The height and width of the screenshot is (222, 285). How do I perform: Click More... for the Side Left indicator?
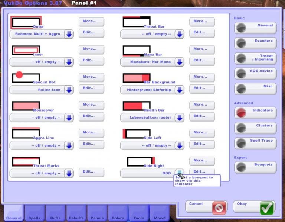click(x=202, y=133)
